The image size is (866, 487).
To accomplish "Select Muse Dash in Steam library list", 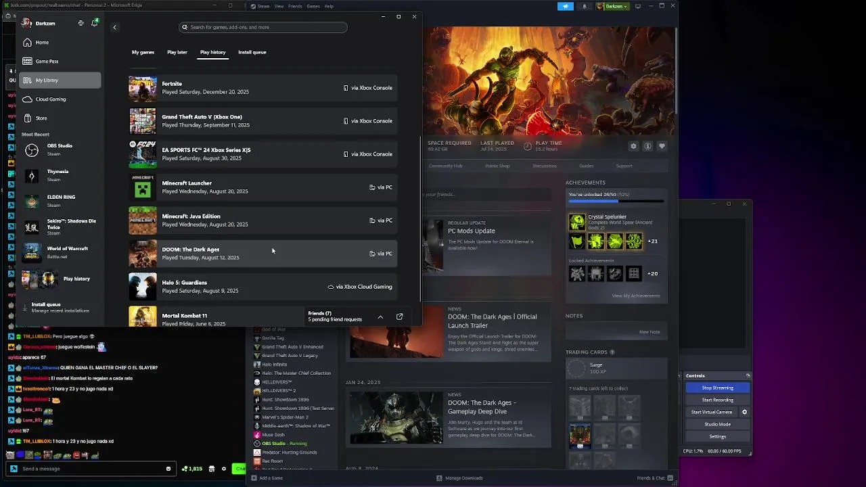I will [x=273, y=435].
